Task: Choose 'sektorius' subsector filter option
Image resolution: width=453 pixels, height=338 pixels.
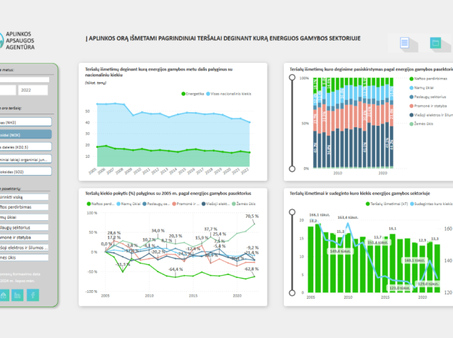Action: coord(24,227)
